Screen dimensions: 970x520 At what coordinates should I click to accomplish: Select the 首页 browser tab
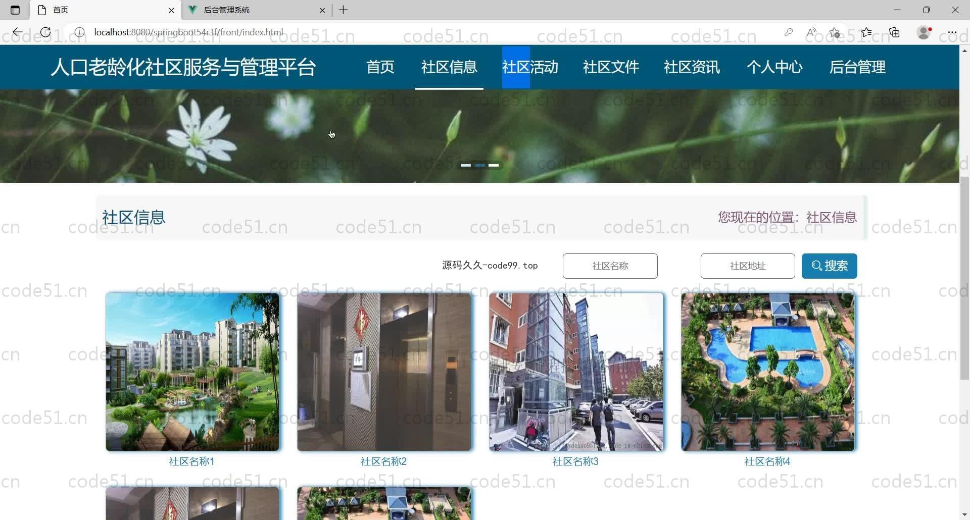click(x=106, y=10)
